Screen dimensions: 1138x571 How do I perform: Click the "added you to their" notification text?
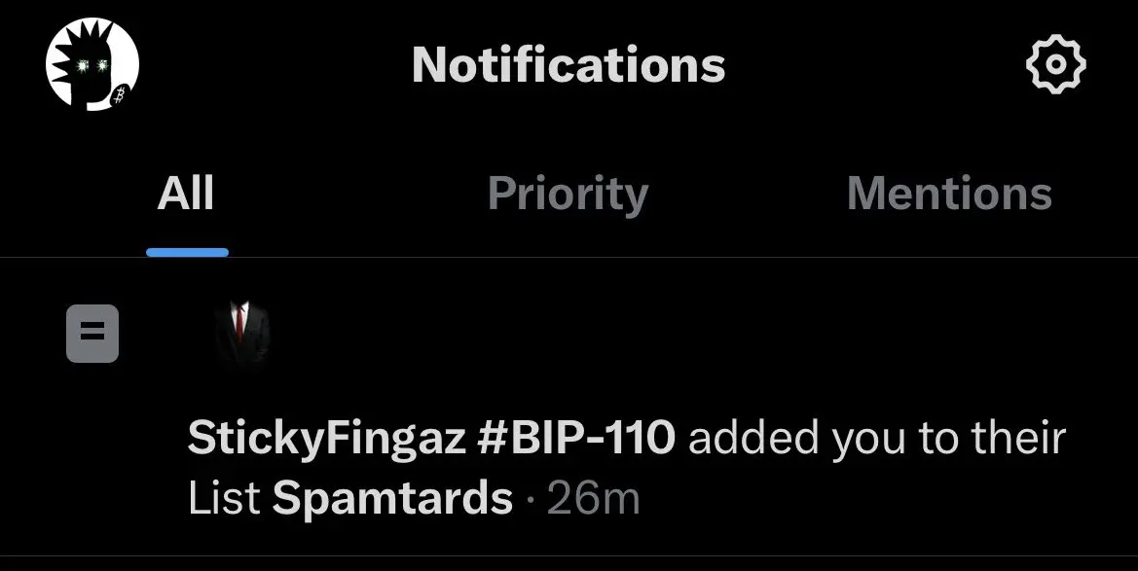tap(877, 439)
